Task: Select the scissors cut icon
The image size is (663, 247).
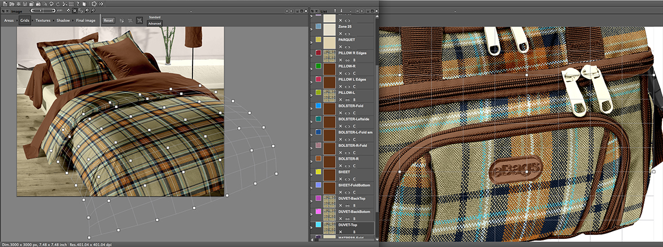Action: click(65, 4)
